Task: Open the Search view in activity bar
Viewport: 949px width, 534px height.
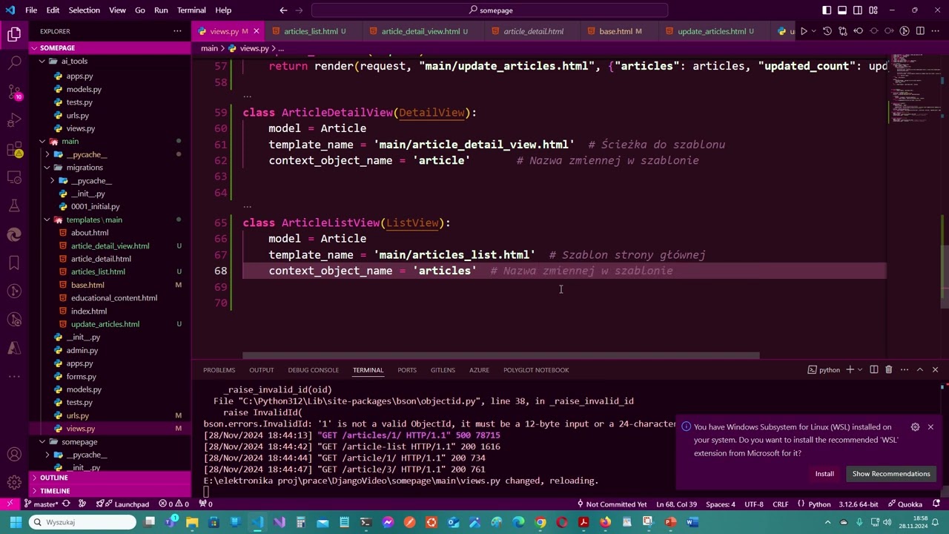Action: coord(14,63)
